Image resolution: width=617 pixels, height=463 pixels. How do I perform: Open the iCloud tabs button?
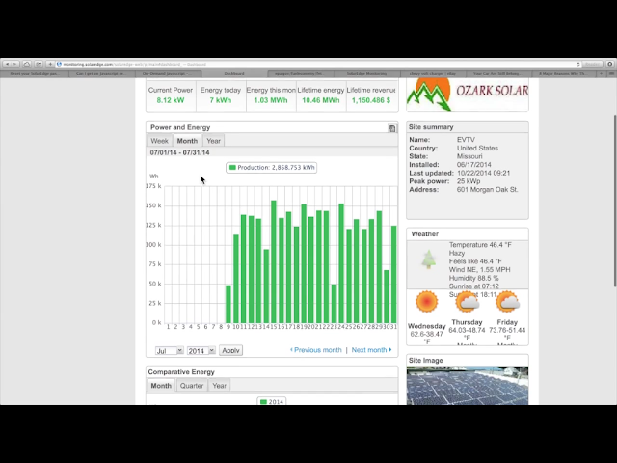tap(27, 64)
